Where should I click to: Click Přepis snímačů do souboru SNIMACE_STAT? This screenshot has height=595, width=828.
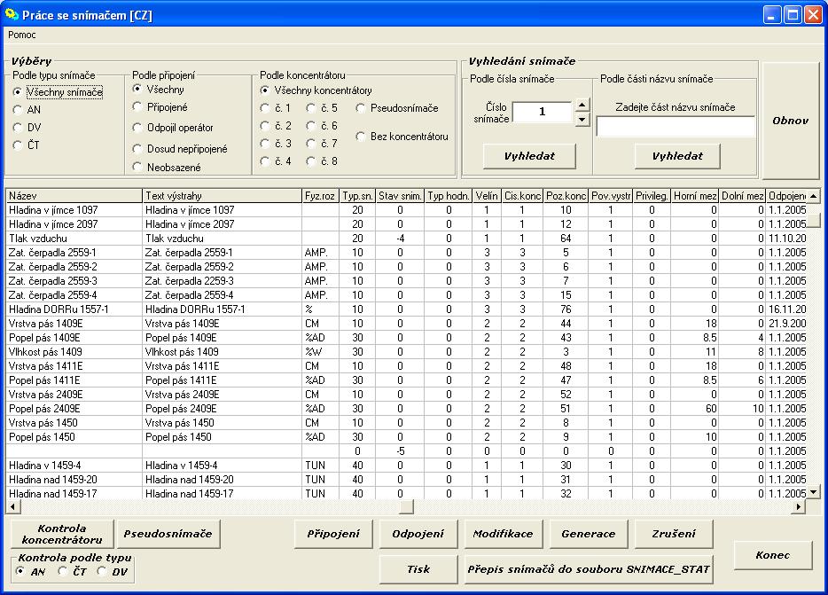click(x=589, y=569)
